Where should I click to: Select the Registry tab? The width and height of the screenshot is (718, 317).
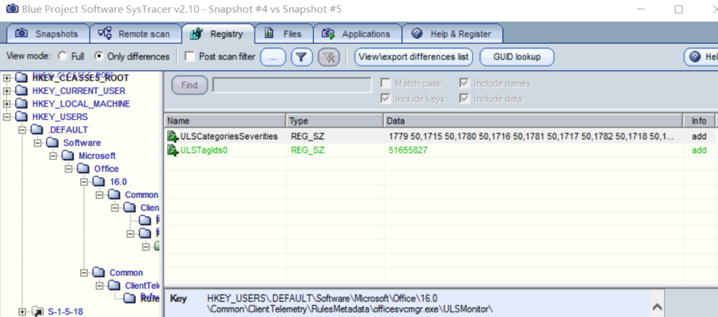(x=218, y=34)
